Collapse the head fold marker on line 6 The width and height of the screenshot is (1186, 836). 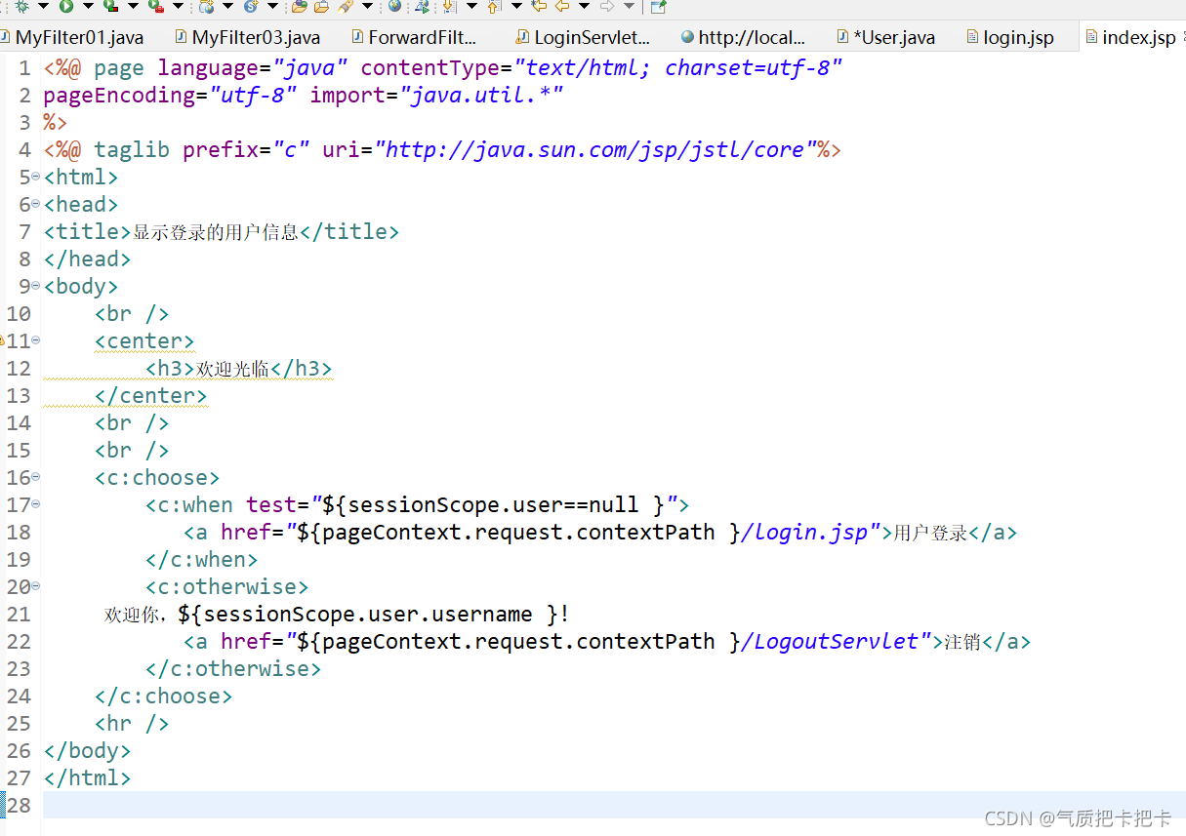[36, 204]
